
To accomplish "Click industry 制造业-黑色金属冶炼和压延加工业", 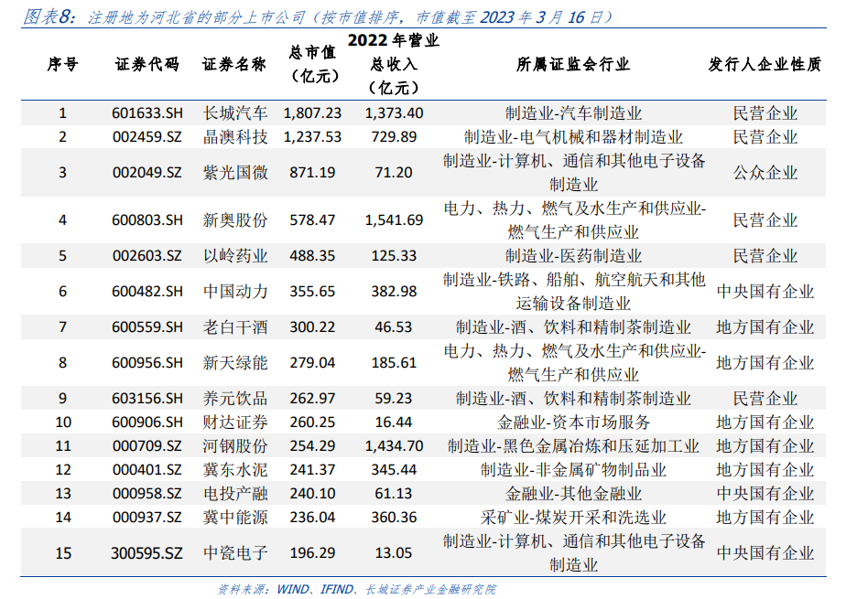I will [x=573, y=446].
